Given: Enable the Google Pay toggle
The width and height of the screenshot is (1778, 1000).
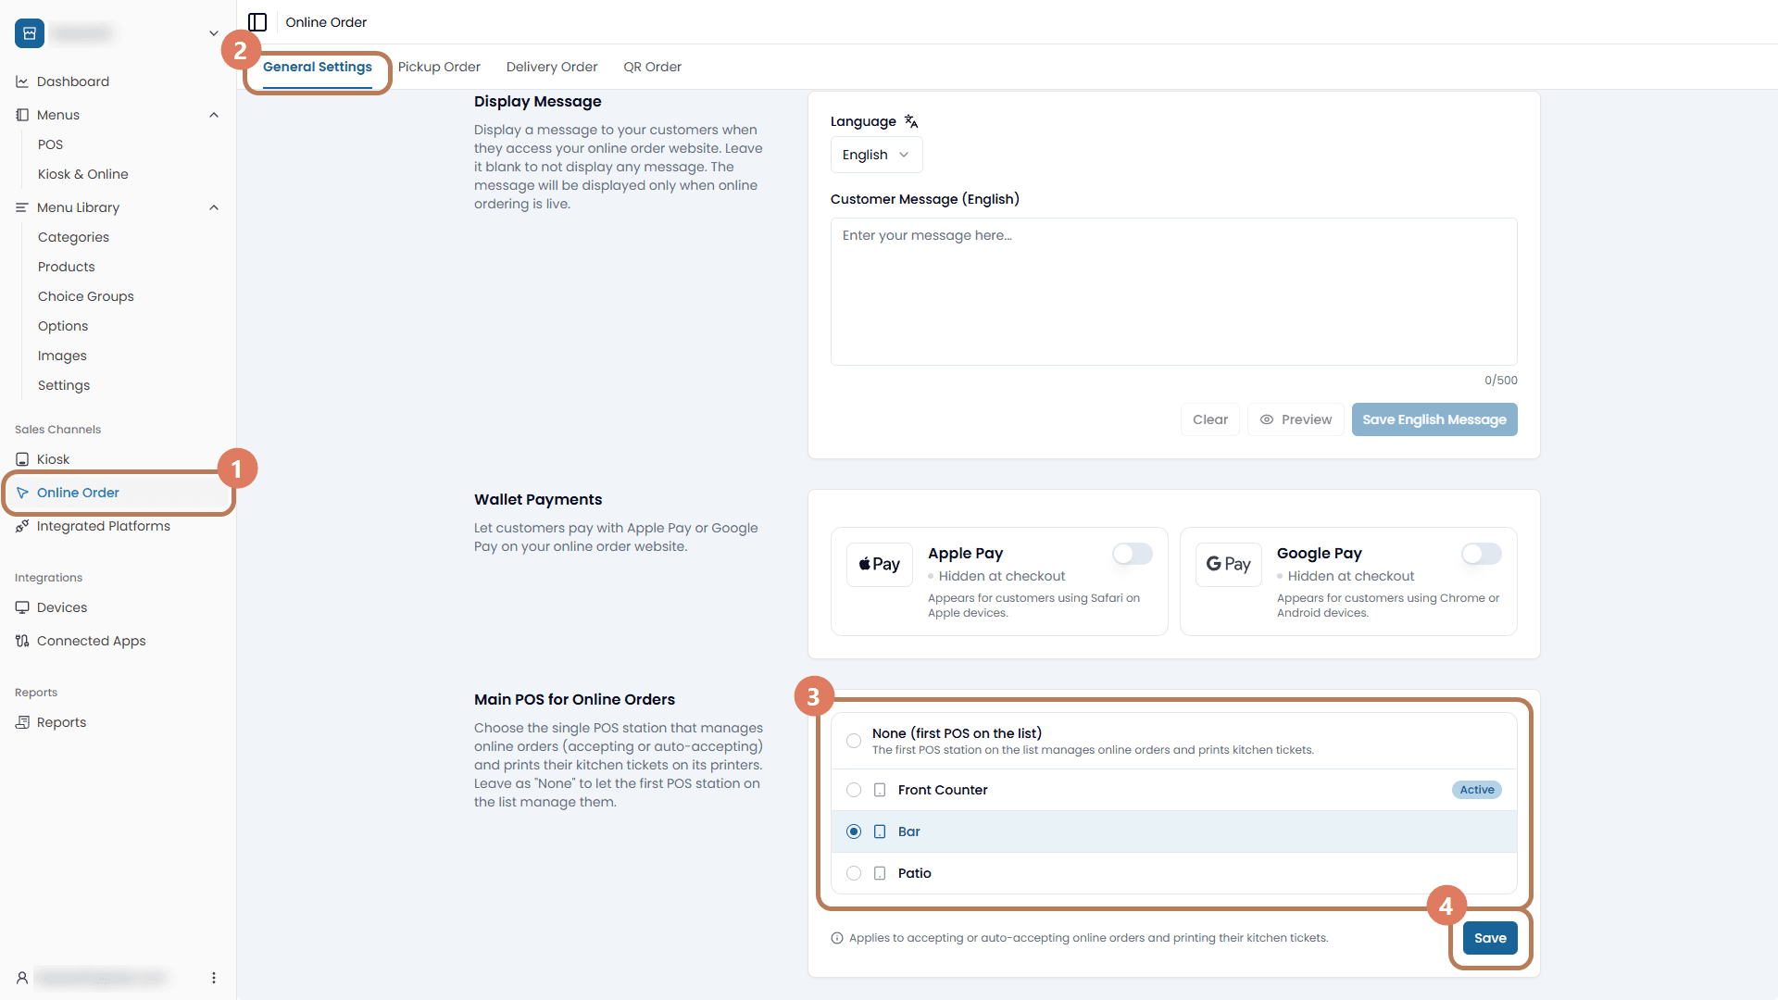Looking at the screenshot, I should (1482, 554).
